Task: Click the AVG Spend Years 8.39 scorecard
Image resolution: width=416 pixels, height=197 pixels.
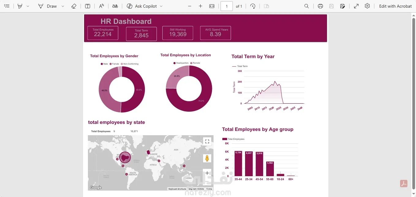Action: pos(215,33)
